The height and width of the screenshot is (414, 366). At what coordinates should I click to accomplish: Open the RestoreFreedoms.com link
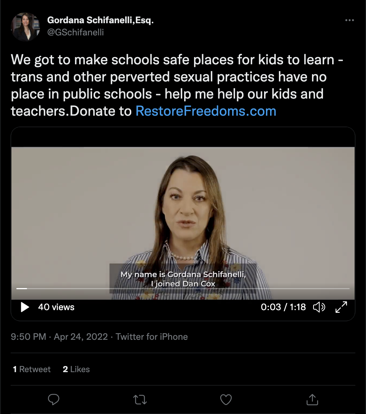[x=206, y=111]
